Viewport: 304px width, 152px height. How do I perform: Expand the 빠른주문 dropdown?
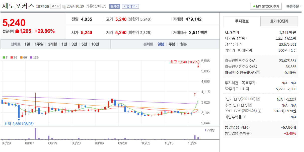[294, 6]
